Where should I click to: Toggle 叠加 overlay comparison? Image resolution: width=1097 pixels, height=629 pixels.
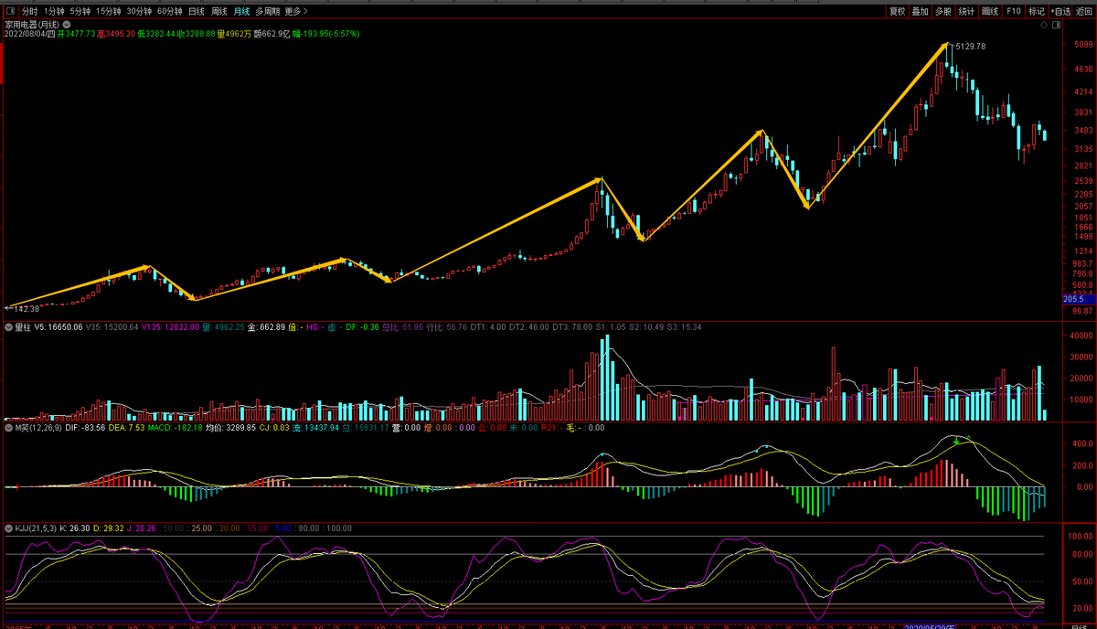920,11
